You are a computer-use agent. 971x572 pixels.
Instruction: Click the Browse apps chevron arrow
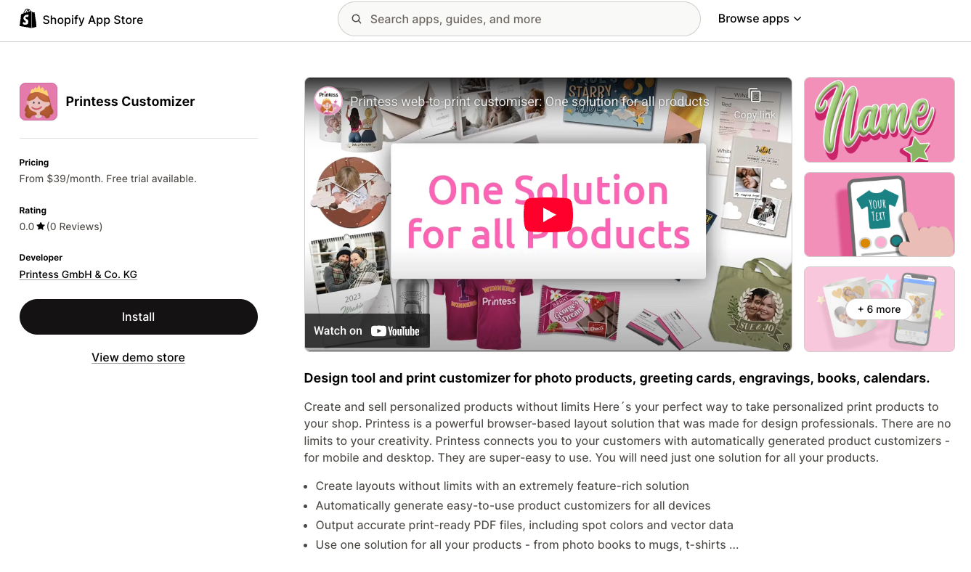pyautogui.click(x=797, y=19)
